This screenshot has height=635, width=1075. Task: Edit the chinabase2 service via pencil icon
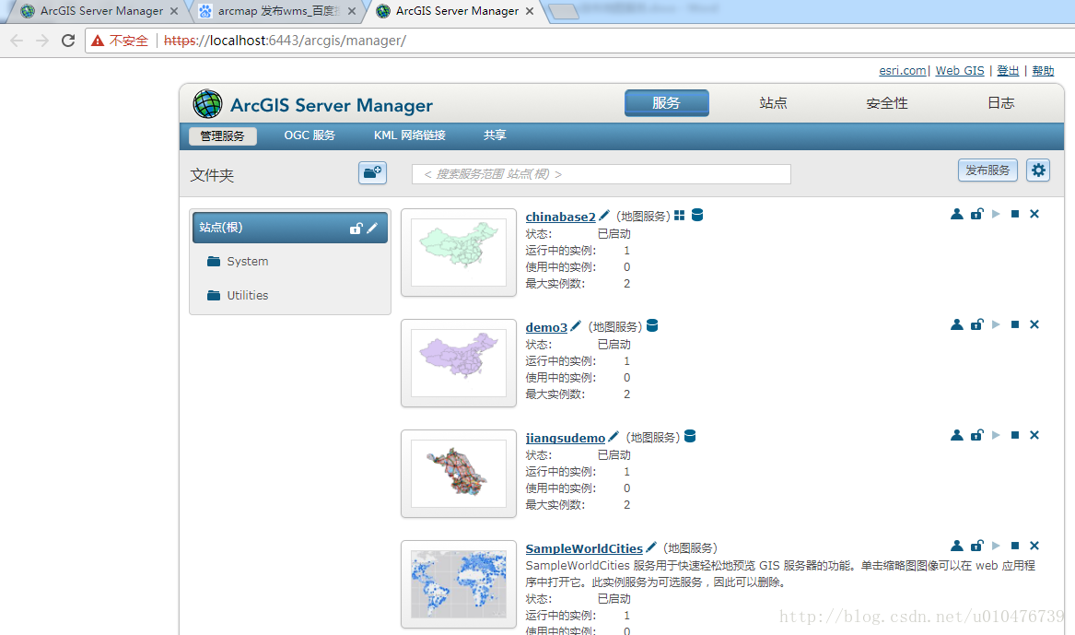tap(604, 216)
